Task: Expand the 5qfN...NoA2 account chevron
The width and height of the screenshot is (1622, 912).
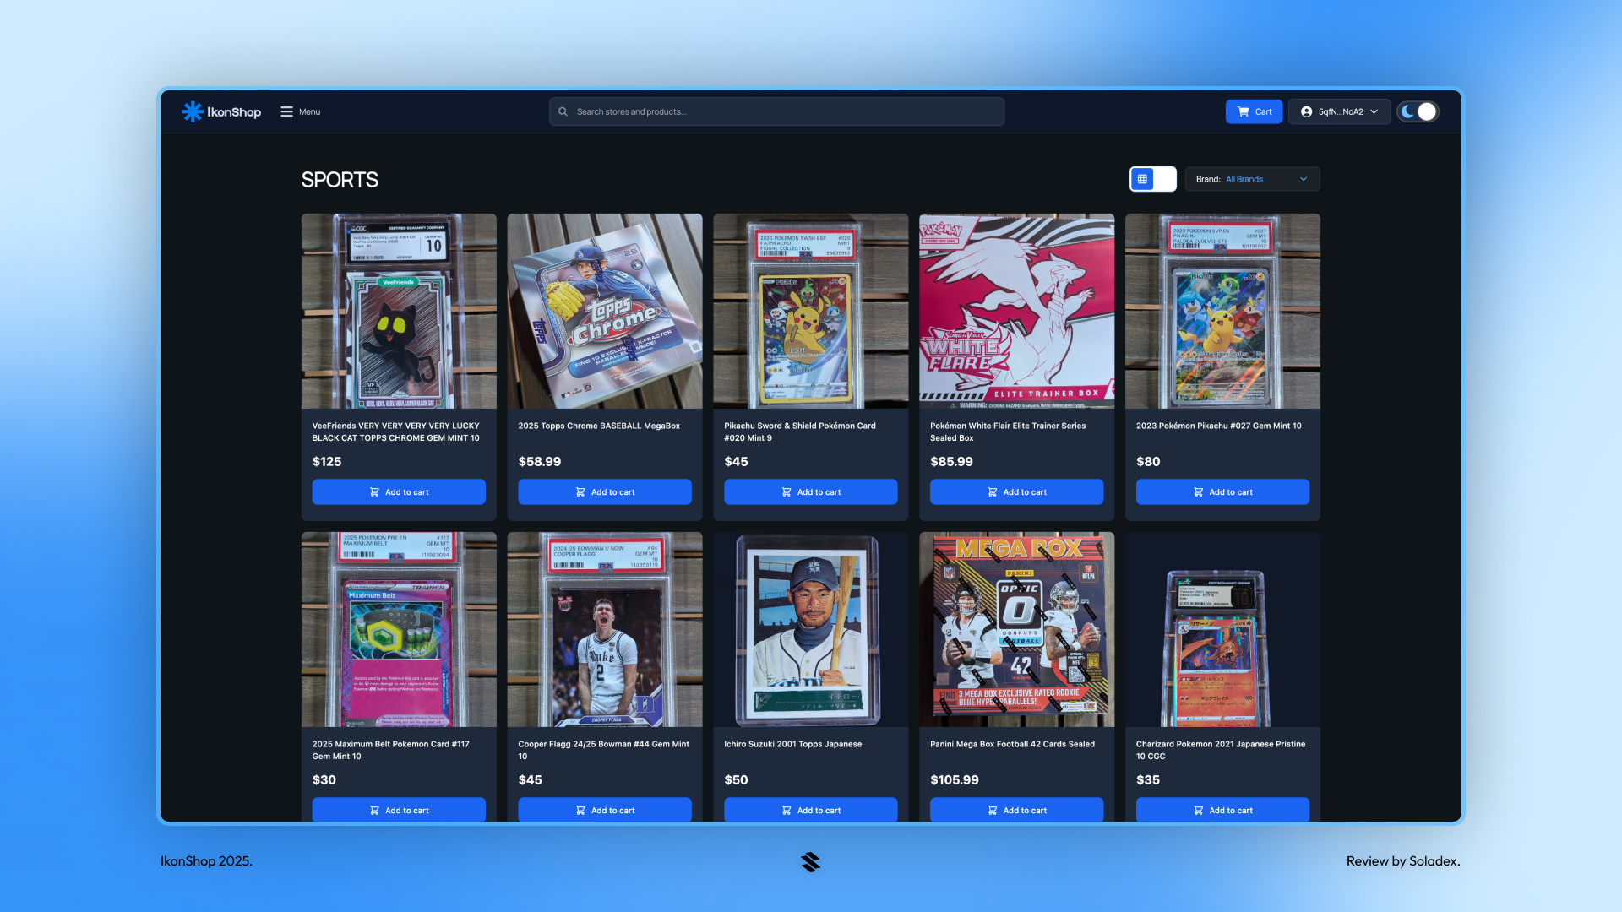Action: coord(1374,111)
